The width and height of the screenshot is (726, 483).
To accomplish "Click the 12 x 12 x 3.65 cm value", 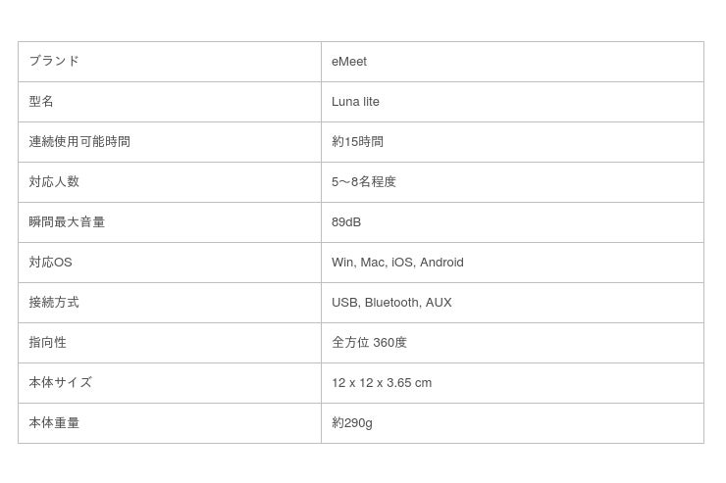I will point(382,383).
